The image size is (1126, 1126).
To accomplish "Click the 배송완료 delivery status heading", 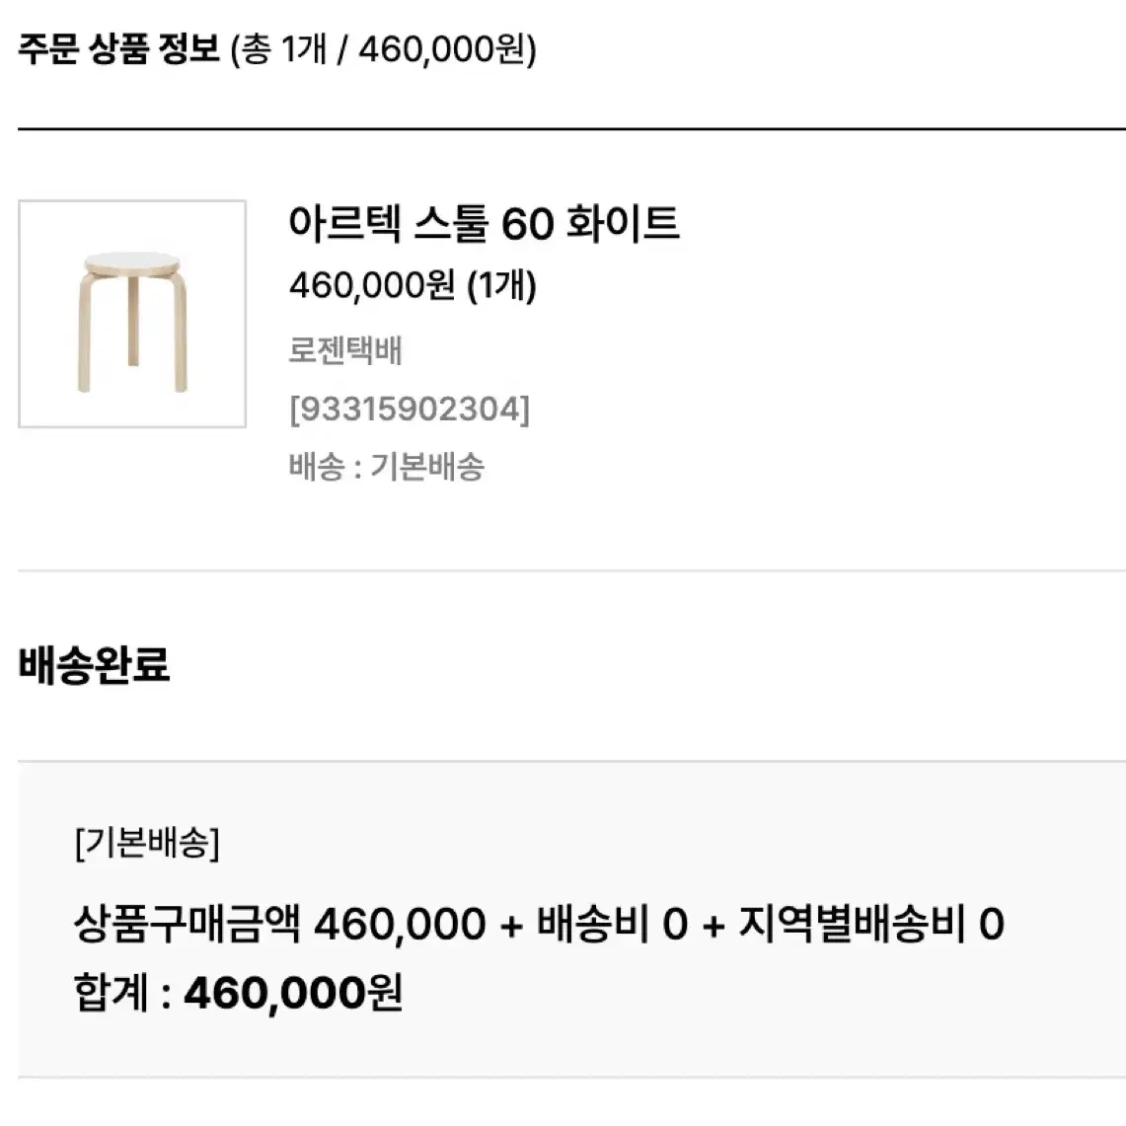I will tap(94, 664).
